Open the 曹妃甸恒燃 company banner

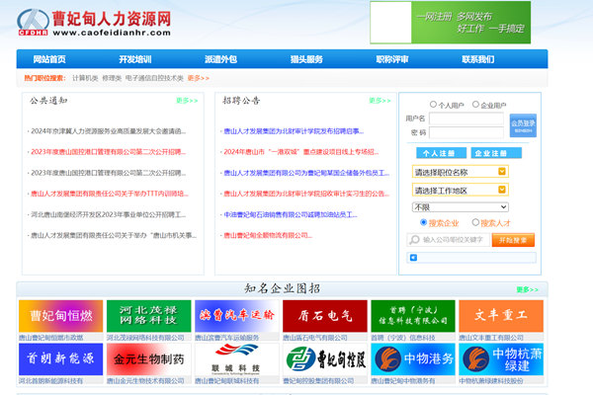[61, 316]
